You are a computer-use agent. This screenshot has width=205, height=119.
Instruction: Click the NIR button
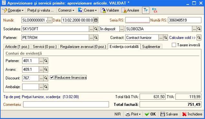[118, 114]
